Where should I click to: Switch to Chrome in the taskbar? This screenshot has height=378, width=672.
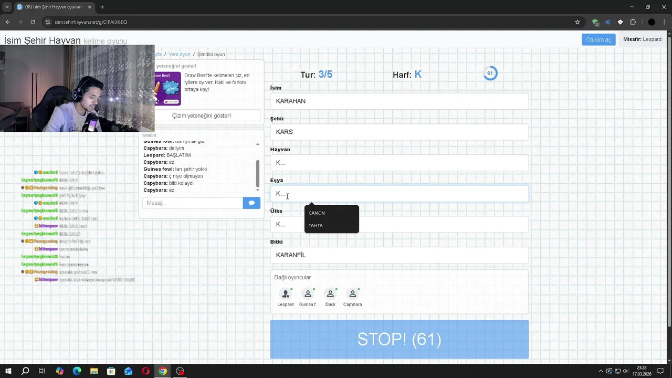(x=163, y=371)
